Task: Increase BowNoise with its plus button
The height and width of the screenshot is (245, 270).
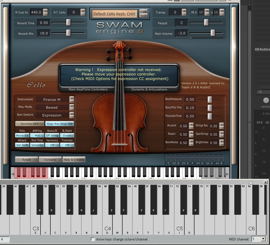Action: pyautogui.click(x=191, y=141)
